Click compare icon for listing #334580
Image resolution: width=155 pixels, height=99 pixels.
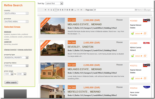(x=145, y=33)
